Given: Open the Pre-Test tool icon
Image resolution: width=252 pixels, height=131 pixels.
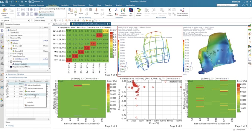Looking at the screenshot, I should click(71, 10).
